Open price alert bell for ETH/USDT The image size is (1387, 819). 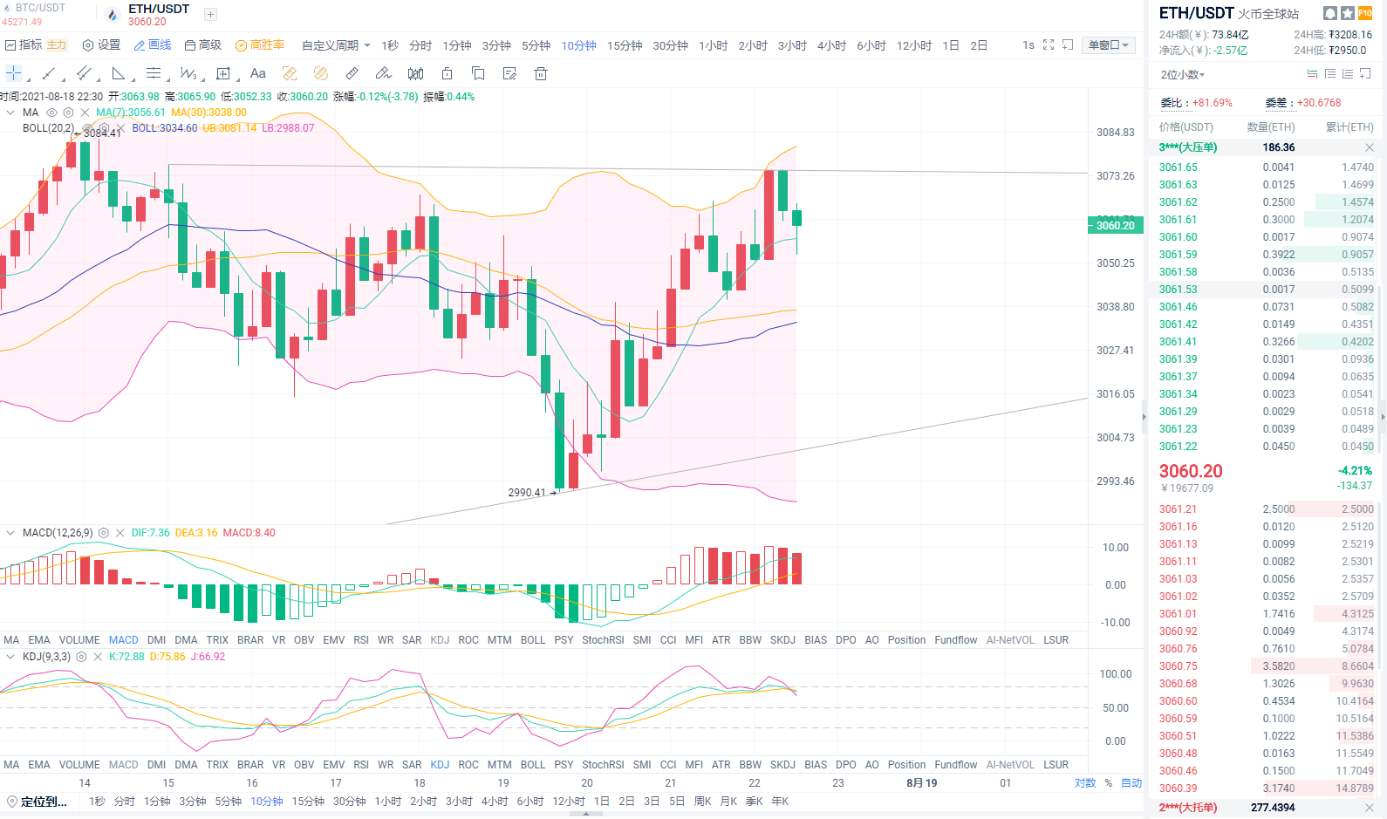tap(1330, 13)
